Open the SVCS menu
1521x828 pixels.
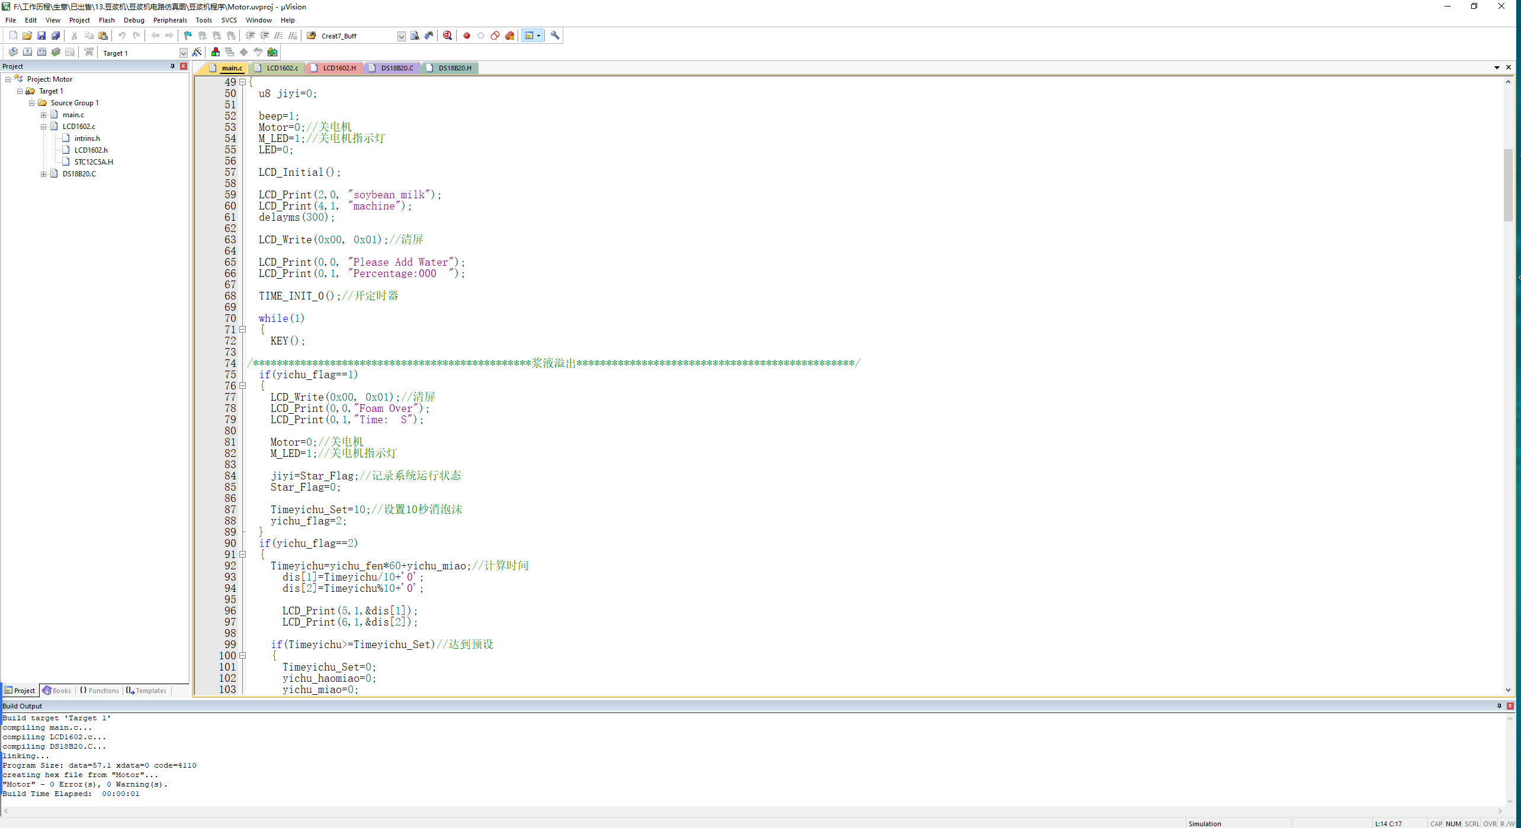pos(229,20)
